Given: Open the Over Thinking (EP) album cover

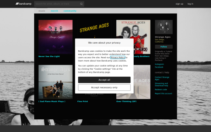Looking at the screenshot, I should 142,82.
